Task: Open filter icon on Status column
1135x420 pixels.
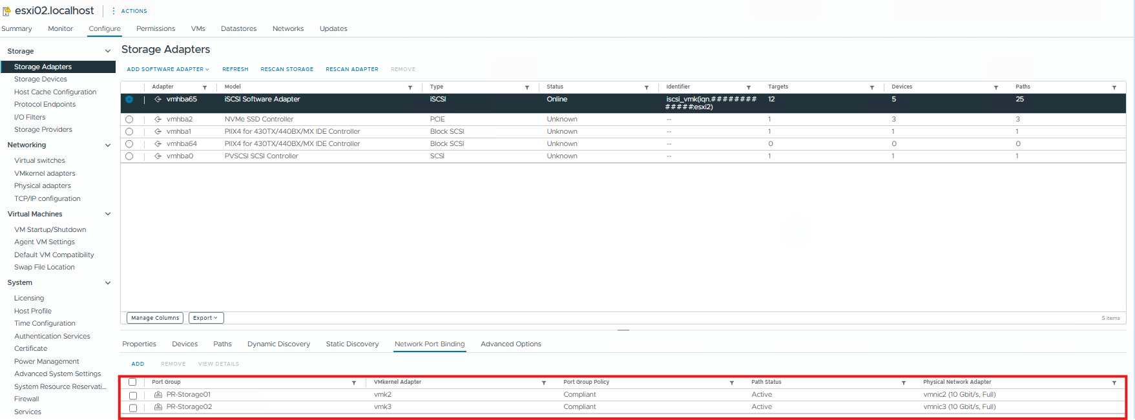Action: click(x=646, y=87)
